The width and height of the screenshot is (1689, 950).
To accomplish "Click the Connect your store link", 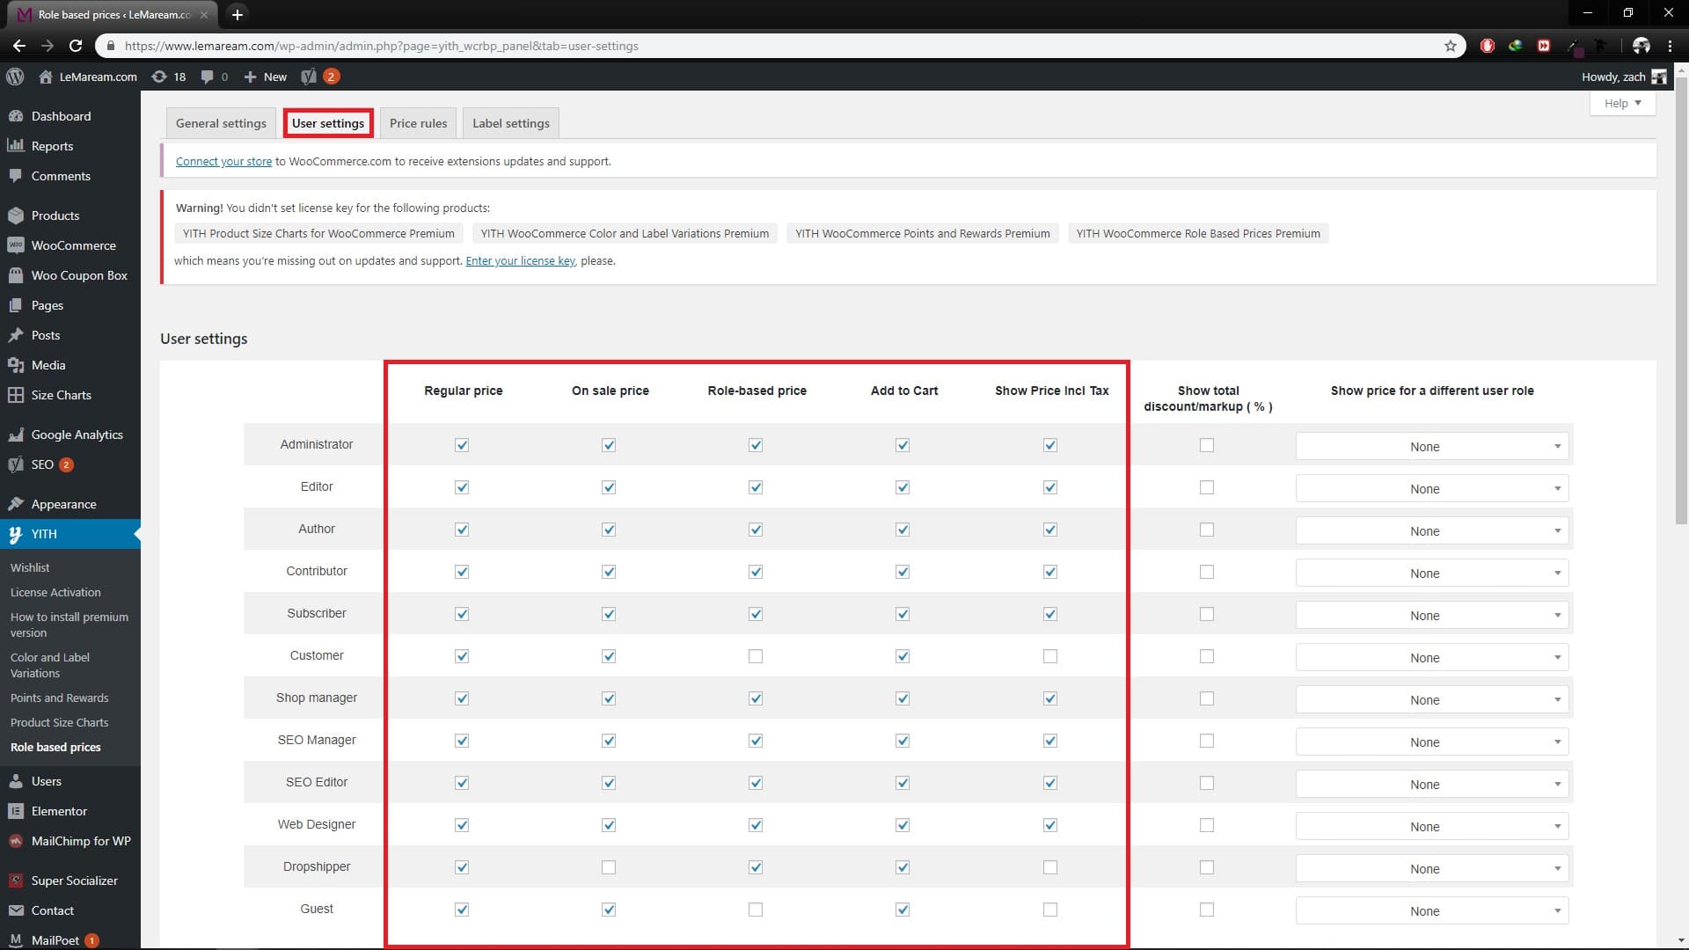I will tap(223, 161).
